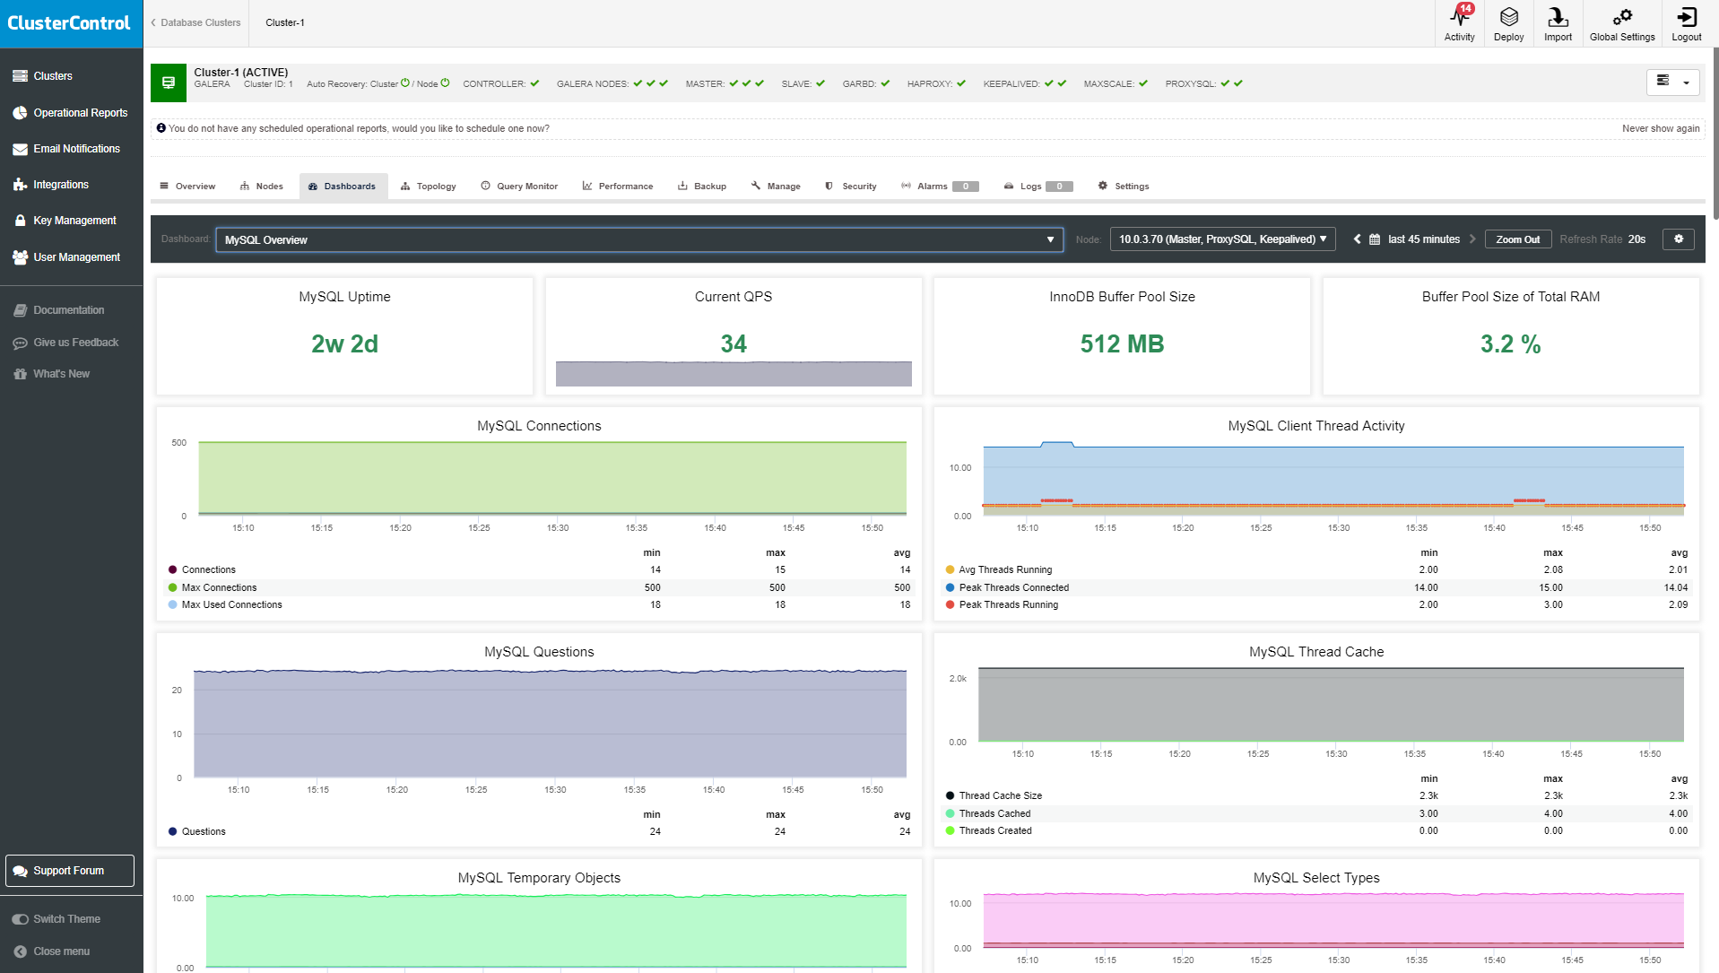Image resolution: width=1719 pixels, height=973 pixels.
Task: Click the MySQL Thread Cache chart area
Action: click(1331, 705)
